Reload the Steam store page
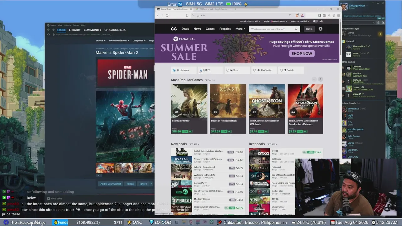 coord(49,35)
